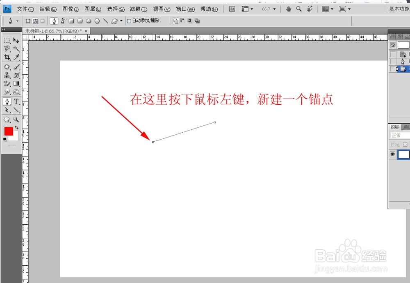The width and height of the screenshot is (410, 283).
Task: Pick the Zoom tool
Action: click(x=16, y=120)
